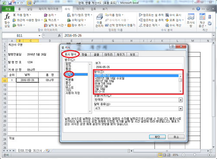Click Define Name (이름 정의)
This screenshot has width=217, height=159.
coord(114,15)
